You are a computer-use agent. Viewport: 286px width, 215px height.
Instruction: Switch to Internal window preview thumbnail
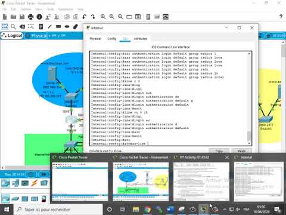(x=259, y=182)
